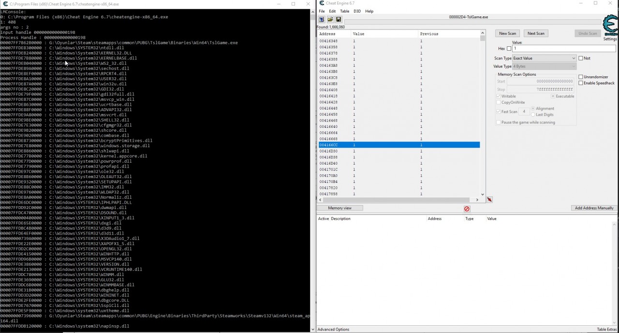Click the Settings label
The height and width of the screenshot is (333, 619).
click(x=610, y=39)
